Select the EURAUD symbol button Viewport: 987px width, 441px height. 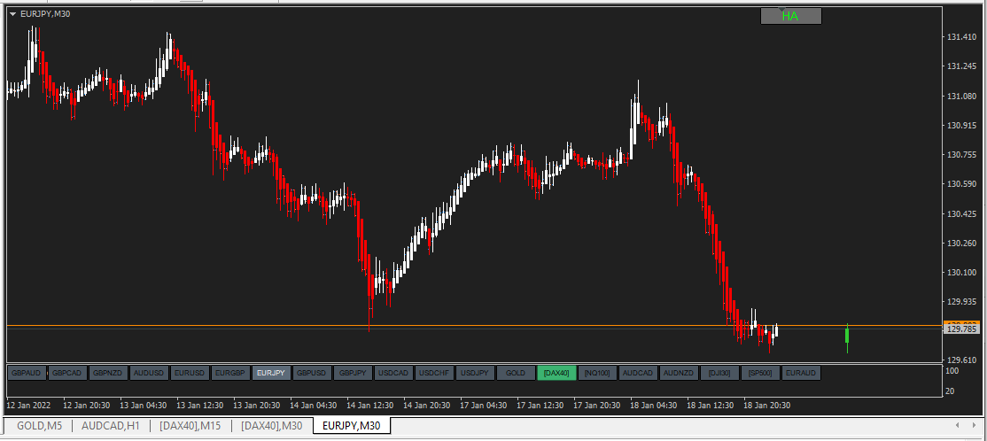801,373
